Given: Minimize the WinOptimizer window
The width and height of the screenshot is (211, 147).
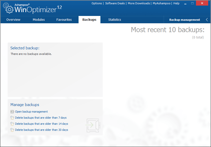Looking at the screenshot, I should point(185,3).
